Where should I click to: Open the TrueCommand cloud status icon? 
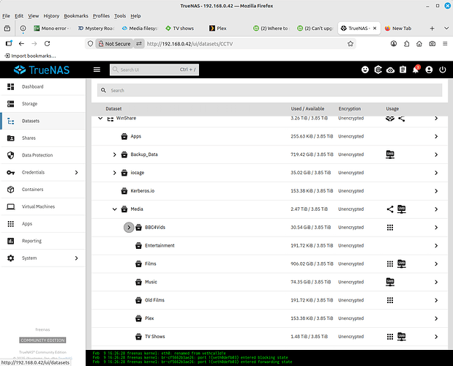(x=390, y=70)
